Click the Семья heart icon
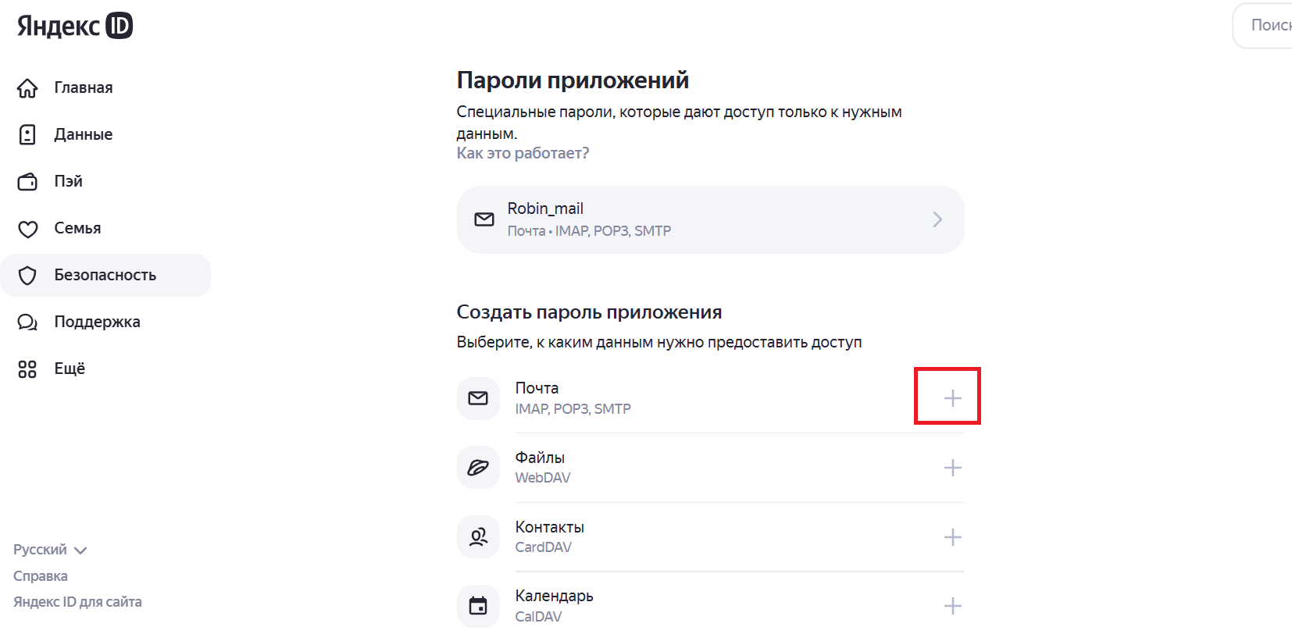This screenshot has height=634, width=1292. click(x=27, y=229)
